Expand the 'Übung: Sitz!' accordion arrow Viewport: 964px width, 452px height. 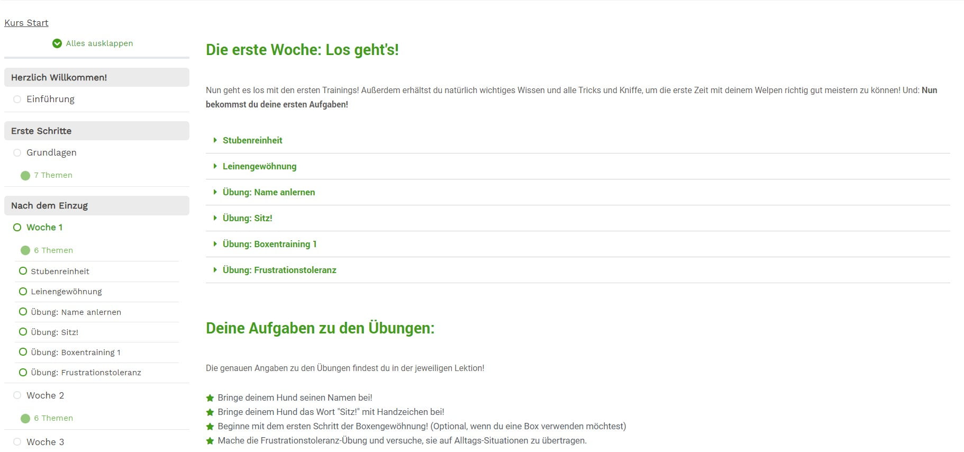pyautogui.click(x=215, y=218)
